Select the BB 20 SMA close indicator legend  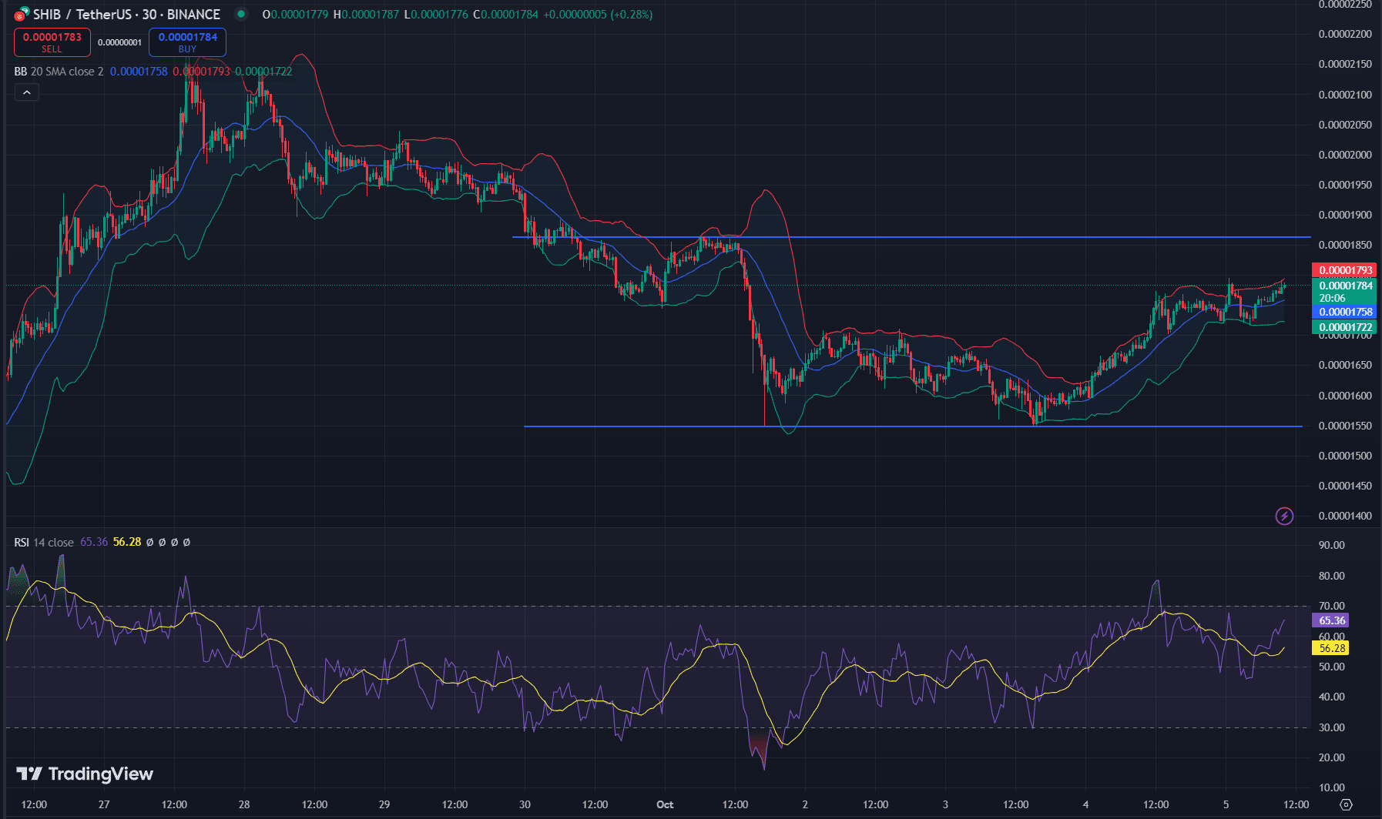tap(59, 72)
